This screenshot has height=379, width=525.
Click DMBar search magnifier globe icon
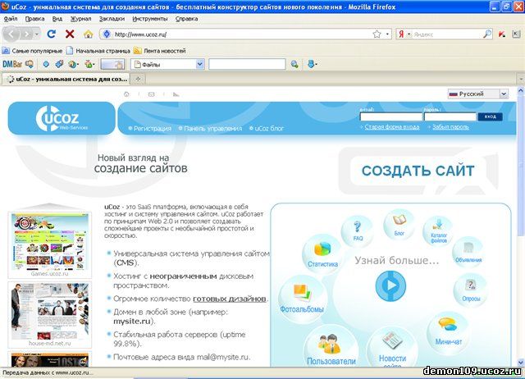point(294,64)
